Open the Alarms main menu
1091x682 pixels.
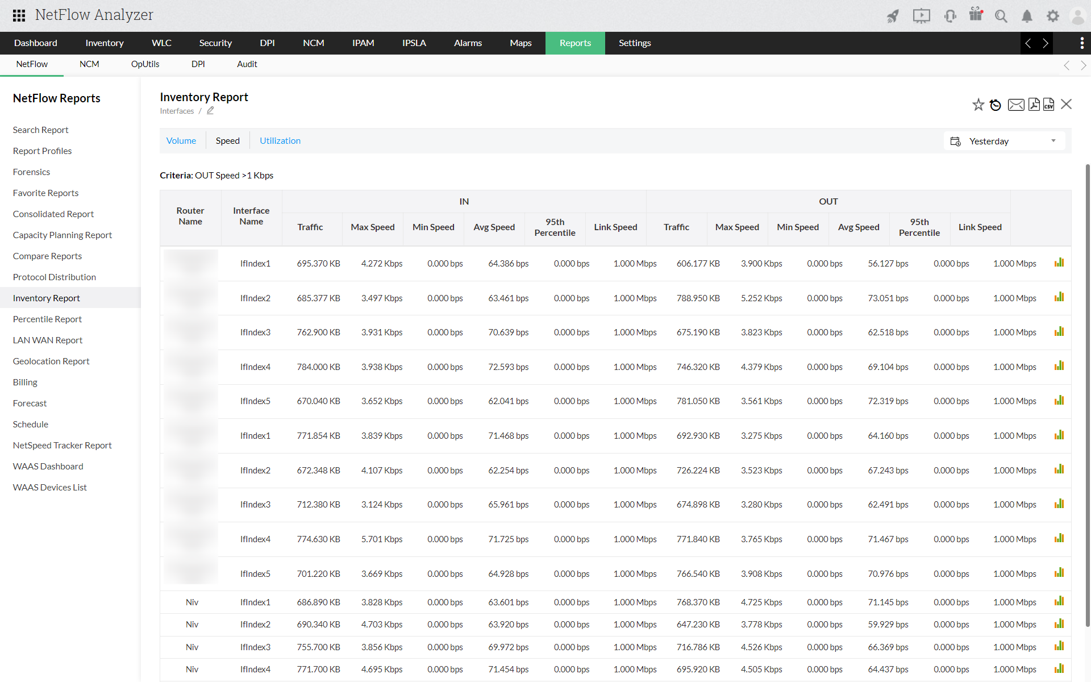[468, 43]
